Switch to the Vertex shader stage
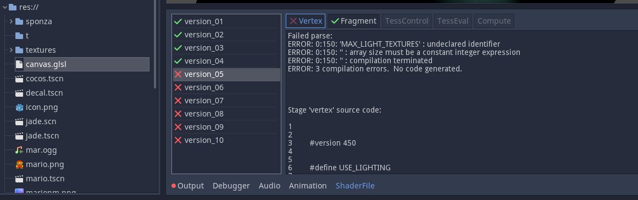This screenshot has width=638, height=200. click(306, 21)
